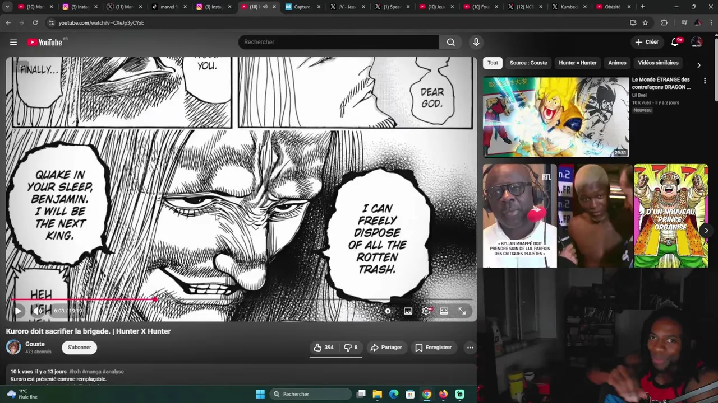Enter fullscreen mode
The width and height of the screenshot is (718, 403).
pyautogui.click(x=462, y=311)
